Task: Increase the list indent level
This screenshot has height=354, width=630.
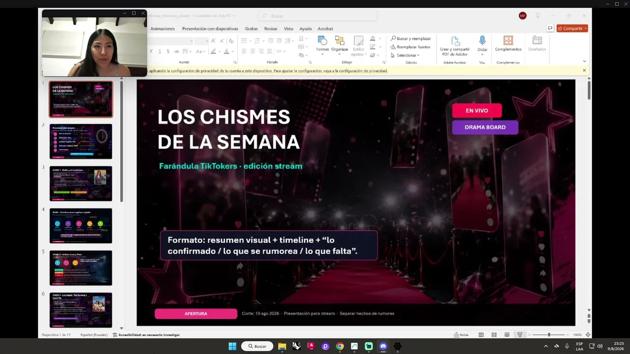Action: (279, 41)
